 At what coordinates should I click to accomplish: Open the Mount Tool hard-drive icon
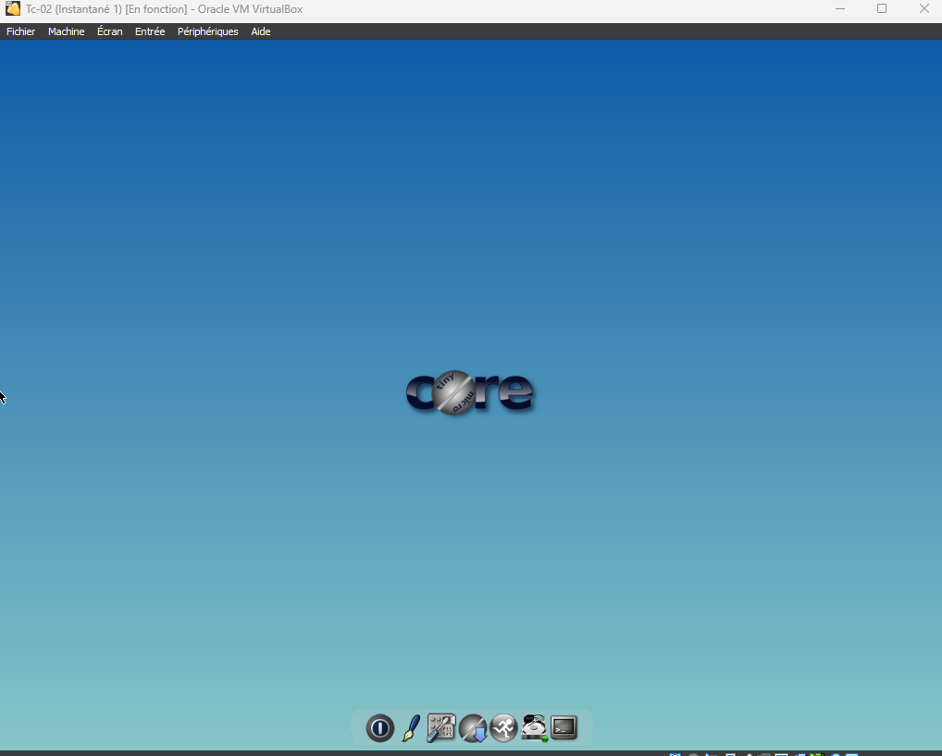click(x=534, y=727)
